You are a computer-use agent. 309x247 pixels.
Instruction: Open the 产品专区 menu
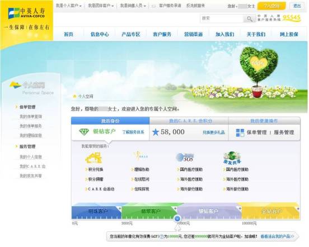(x=130, y=34)
